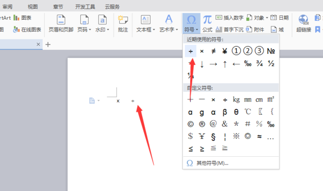Insert the left arrow ← symbol

237,64
